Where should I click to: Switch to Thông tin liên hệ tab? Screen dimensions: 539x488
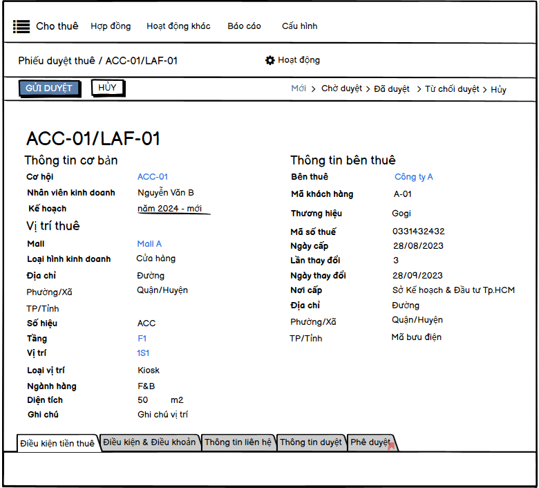(238, 442)
